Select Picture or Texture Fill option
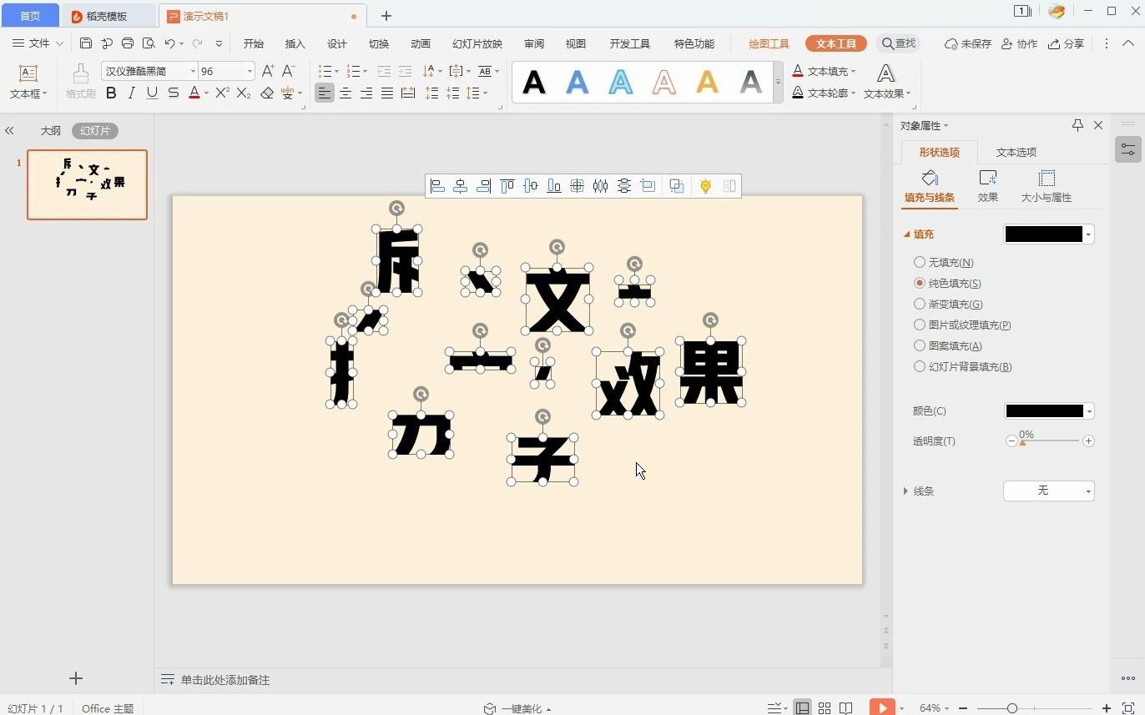 coord(920,325)
